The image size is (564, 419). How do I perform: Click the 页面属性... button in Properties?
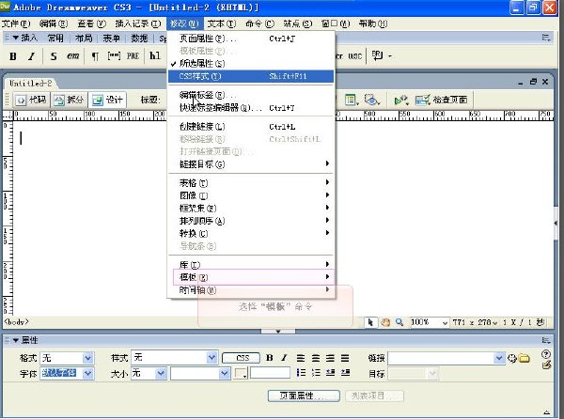tap(304, 396)
